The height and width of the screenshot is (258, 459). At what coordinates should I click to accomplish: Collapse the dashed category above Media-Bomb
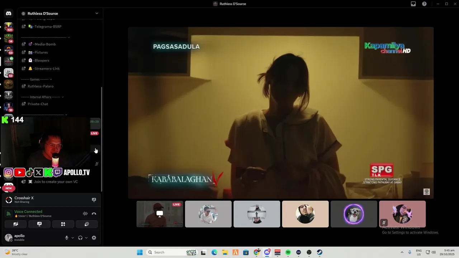pyautogui.click(x=46, y=37)
